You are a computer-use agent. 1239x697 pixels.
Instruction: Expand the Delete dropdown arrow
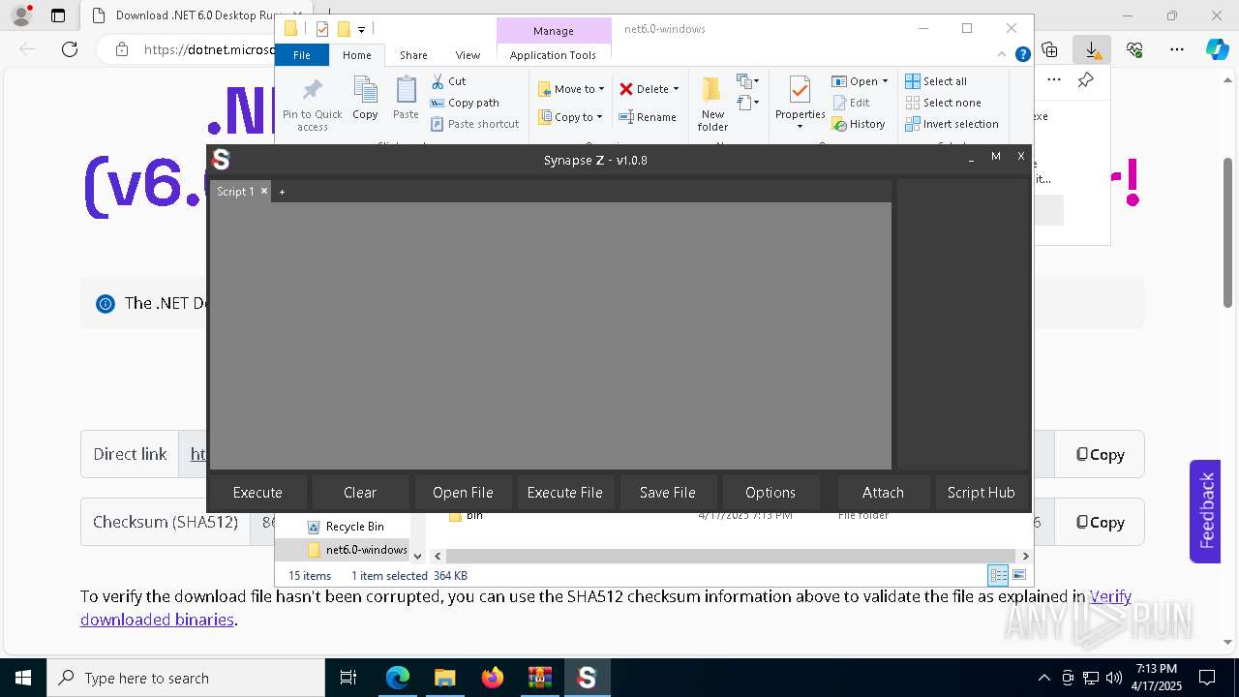(x=676, y=89)
